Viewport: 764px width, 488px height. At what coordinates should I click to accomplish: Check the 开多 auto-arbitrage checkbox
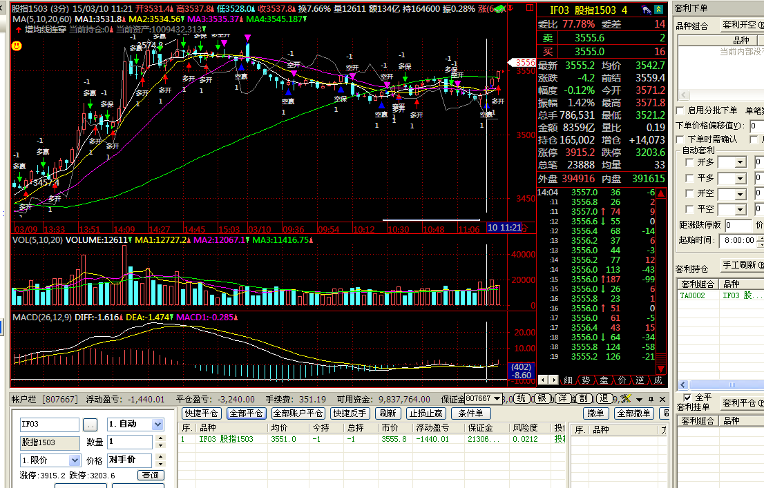coord(689,162)
